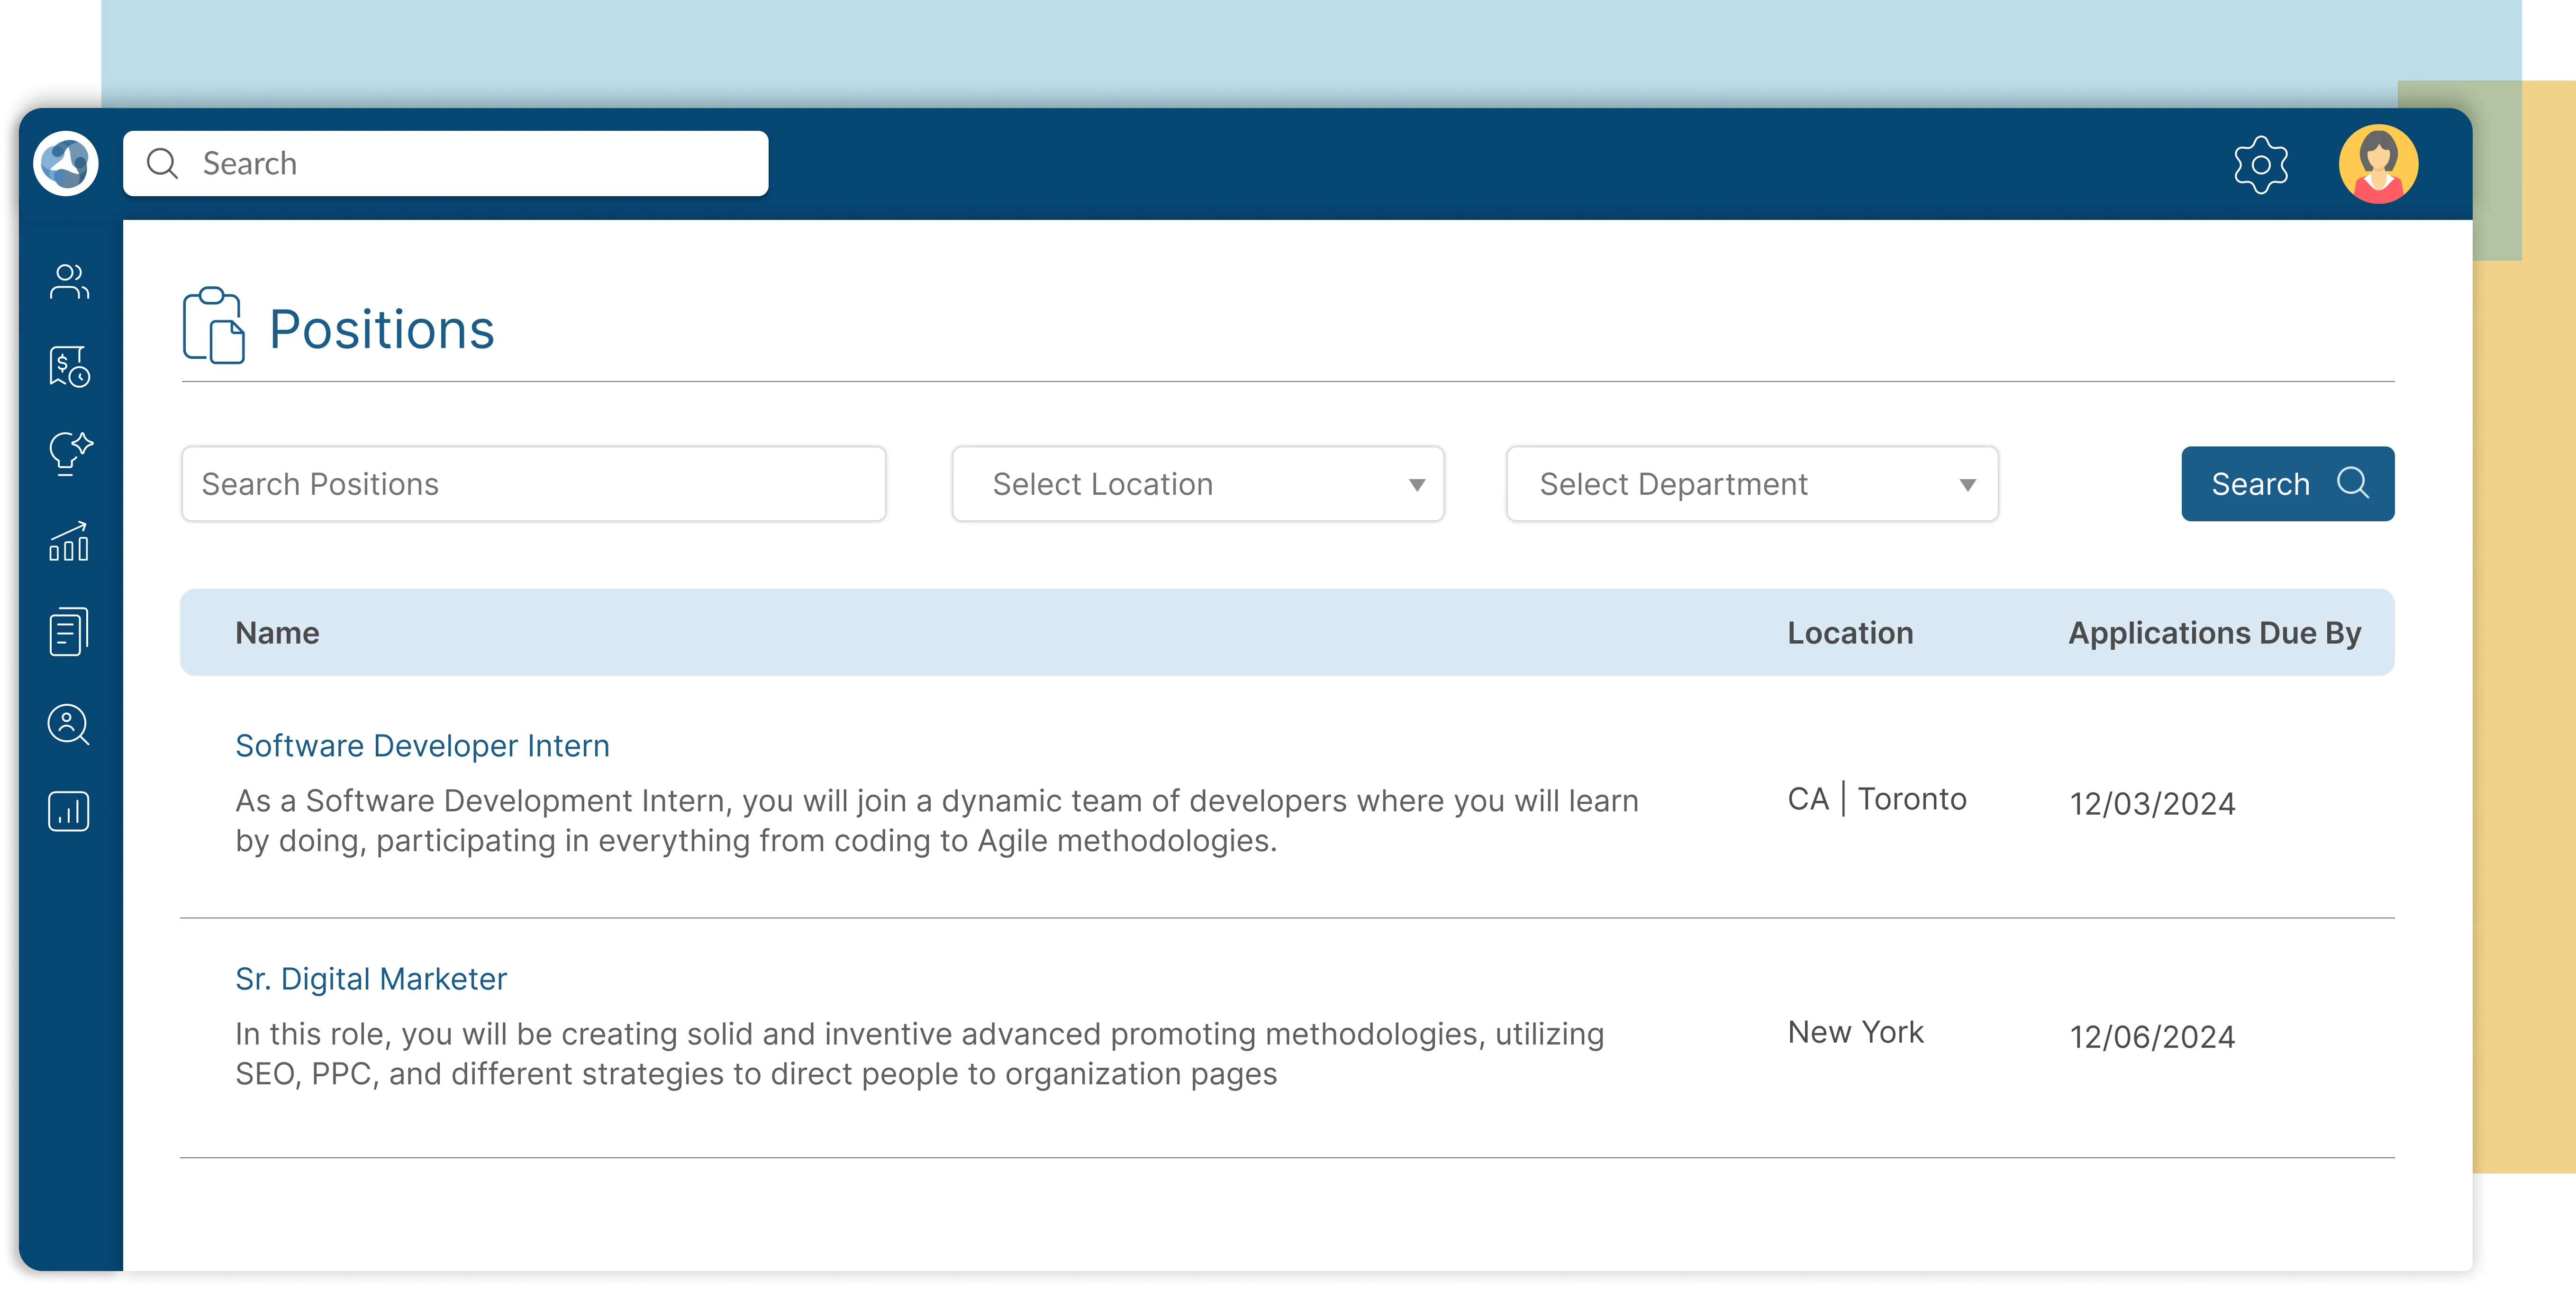Click the Search button next to the filters
This screenshot has width=2576, height=1290.
[x=2287, y=483]
